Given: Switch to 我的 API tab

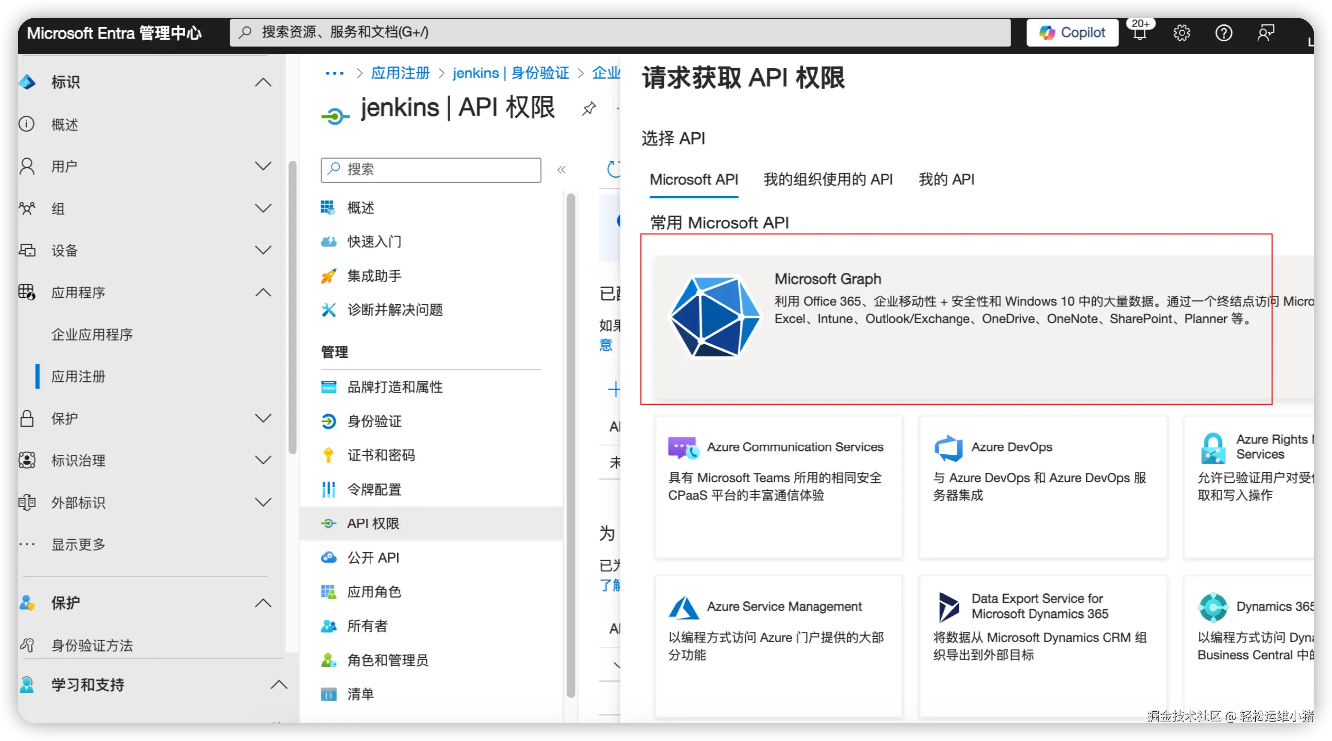Looking at the screenshot, I should tap(946, 179).
